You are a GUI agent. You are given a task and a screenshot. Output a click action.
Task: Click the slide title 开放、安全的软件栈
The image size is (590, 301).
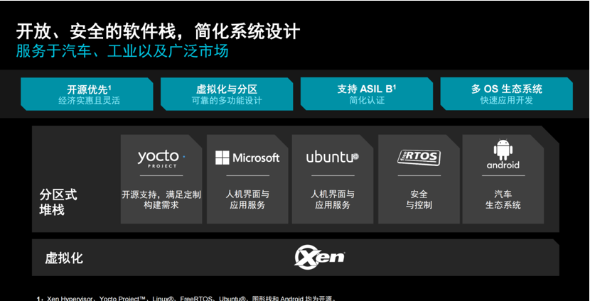pyautogui.click(x=158, y=32)
